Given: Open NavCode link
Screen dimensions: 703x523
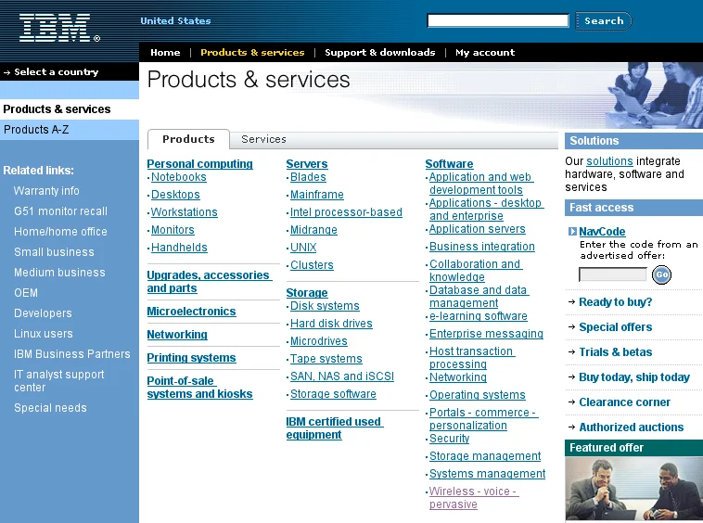Looking at the screenshot, I should pos(602,232).
